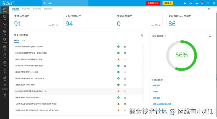Click the search magnifier icon
The width and height of the screenshot is (217, 119).
45,3
